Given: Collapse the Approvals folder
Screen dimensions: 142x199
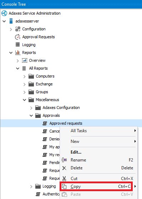Looking at the screenshot, I should tap(31, 116).
